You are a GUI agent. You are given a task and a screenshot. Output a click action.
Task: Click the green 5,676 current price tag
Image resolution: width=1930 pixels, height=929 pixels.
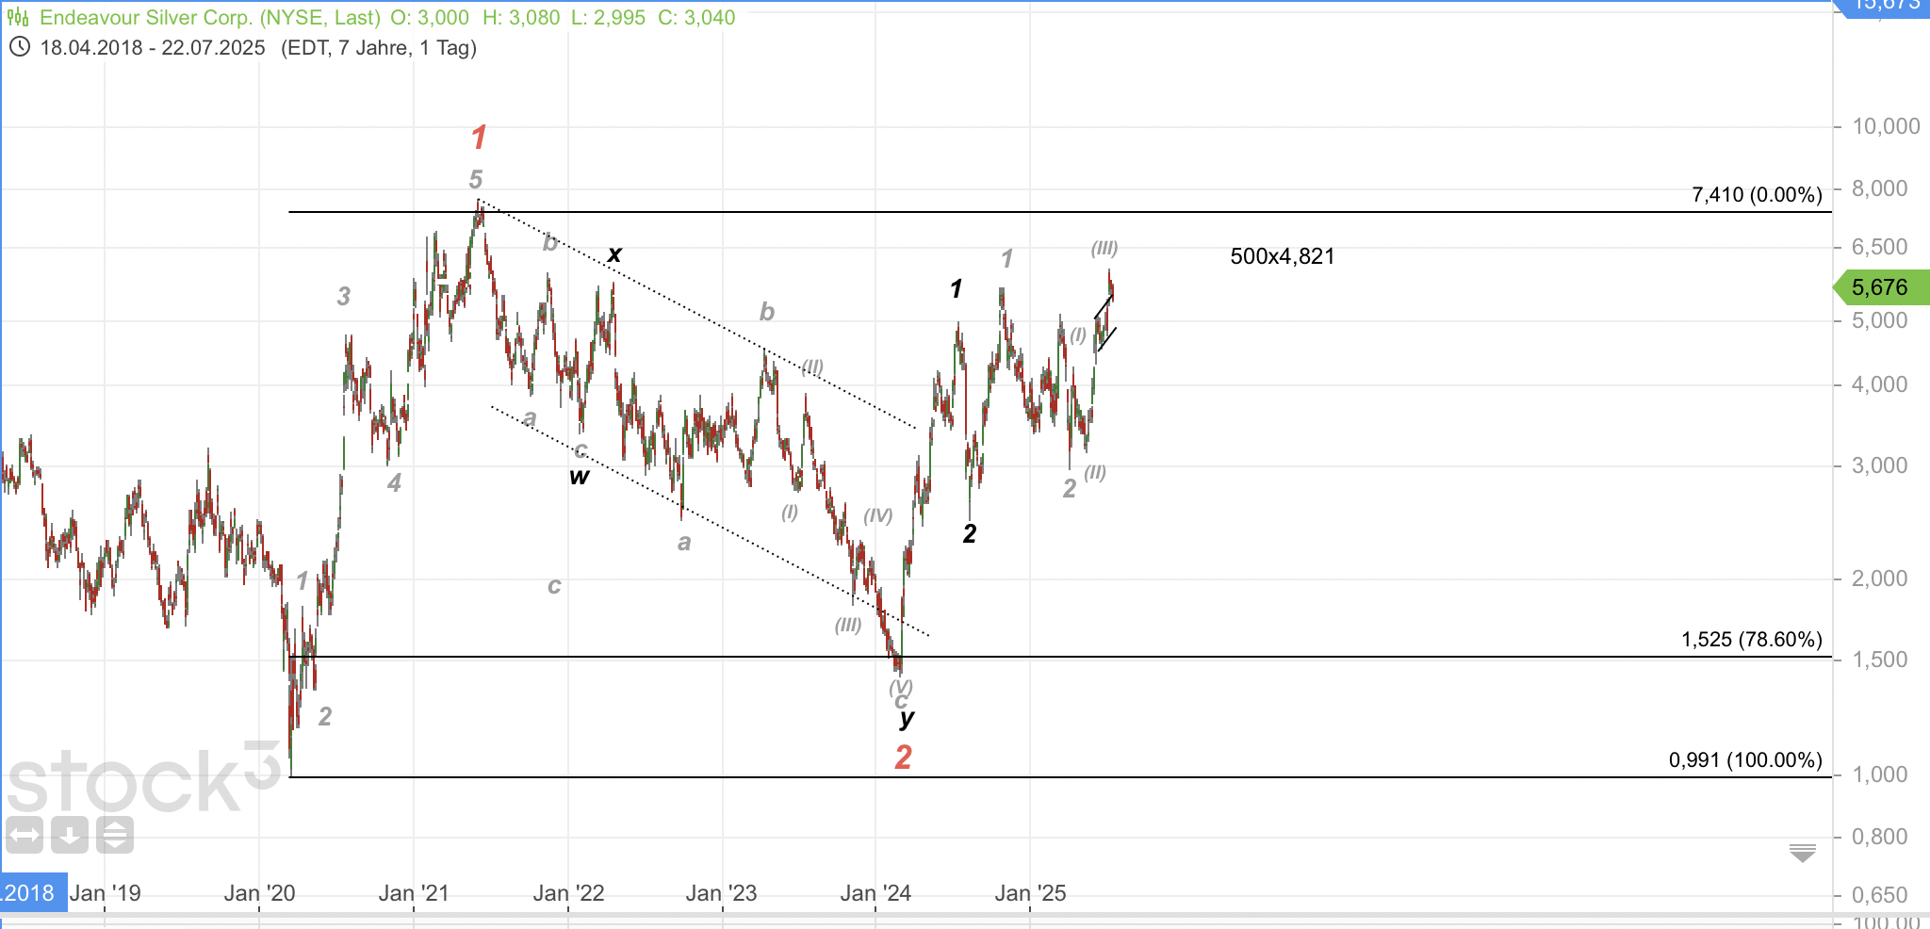[1881, 287]
